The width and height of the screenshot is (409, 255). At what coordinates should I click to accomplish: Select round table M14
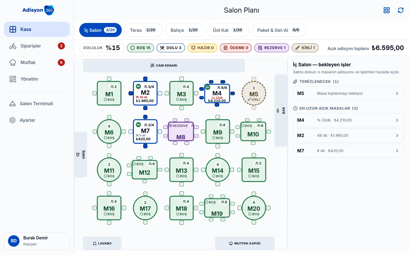pyautogui.click(x=218, y=170)
